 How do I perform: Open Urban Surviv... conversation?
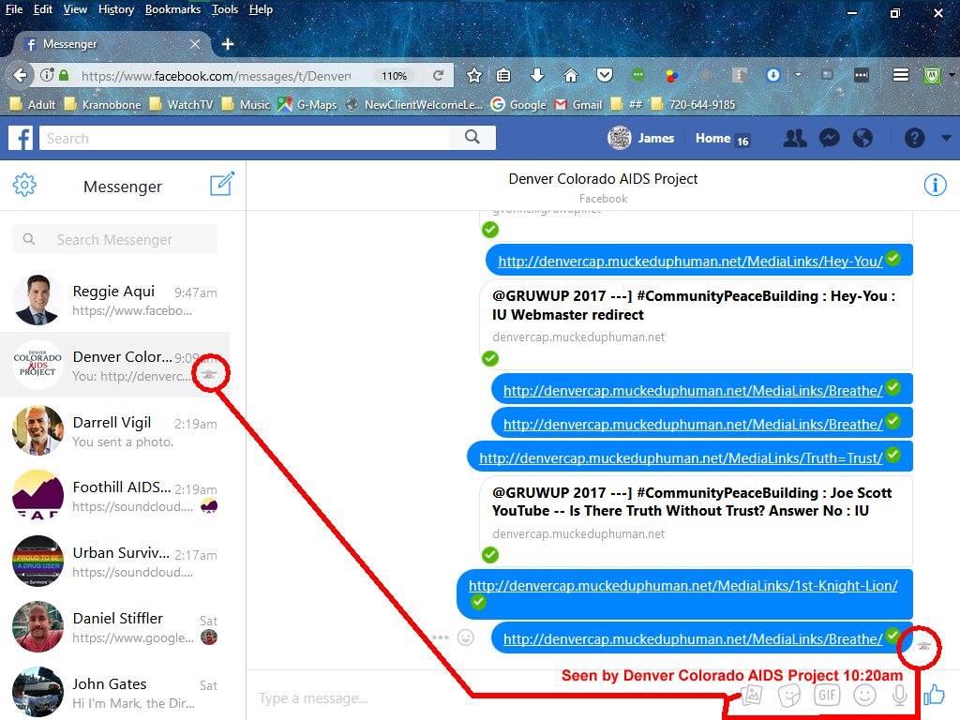pyautogui.click(x=114, y=562)
